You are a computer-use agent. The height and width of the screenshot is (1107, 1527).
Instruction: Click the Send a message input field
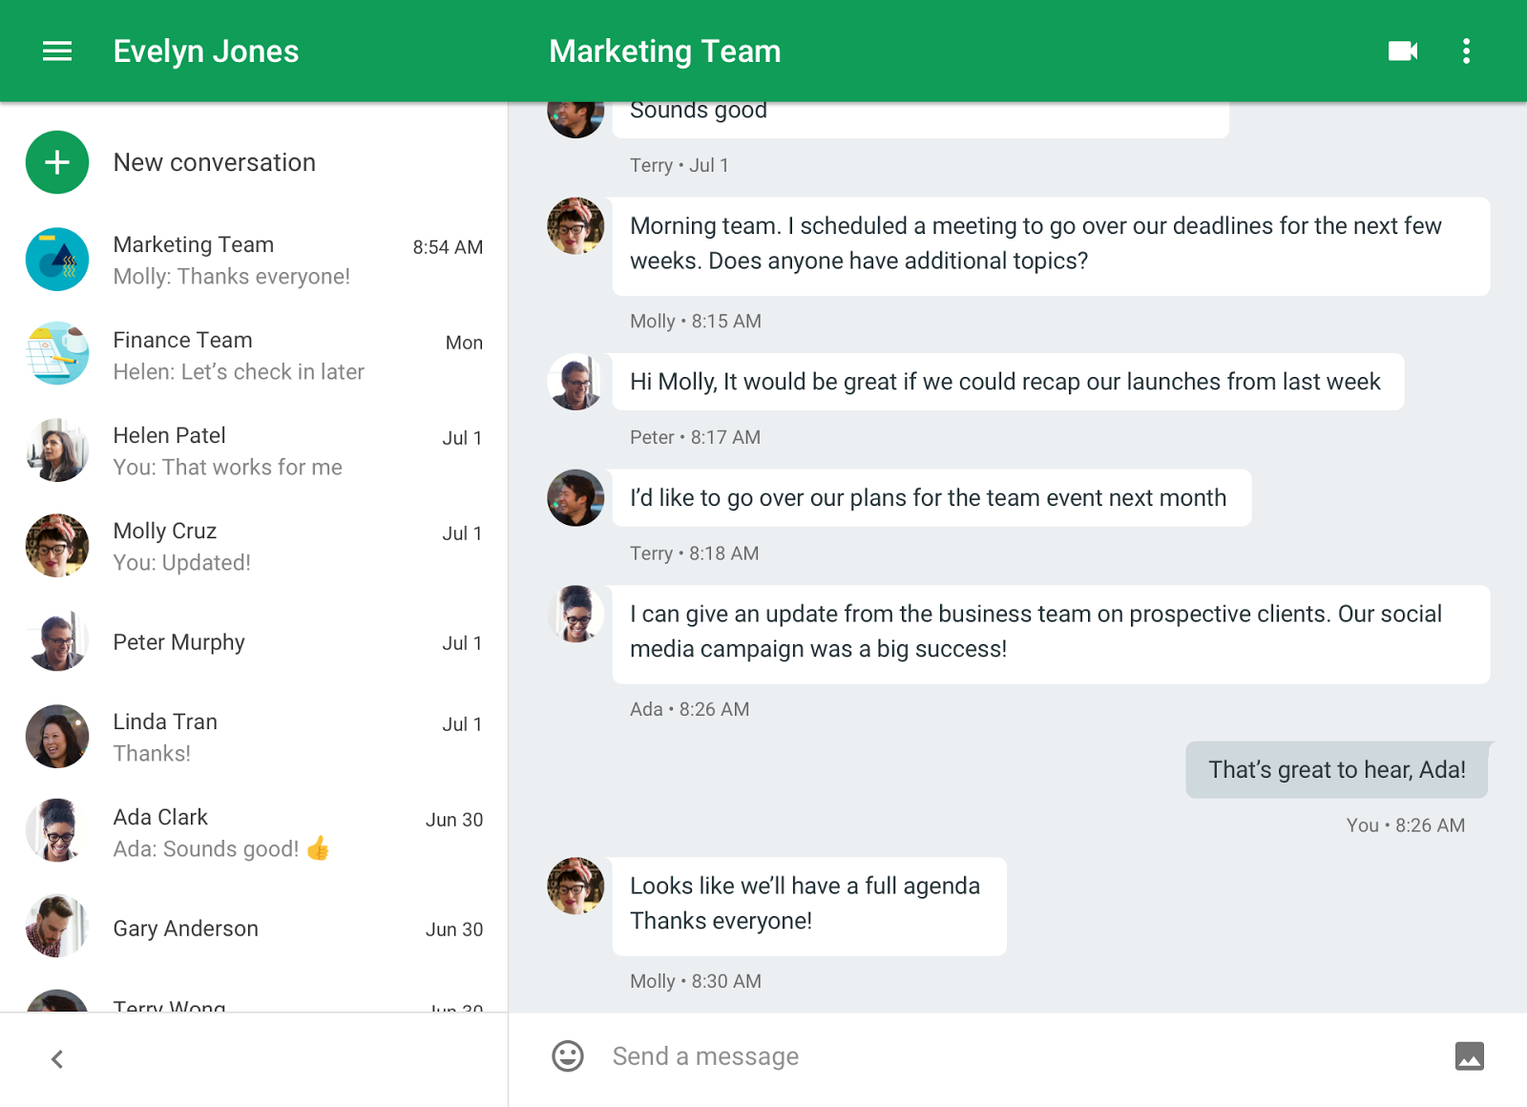coord(859,1056)
